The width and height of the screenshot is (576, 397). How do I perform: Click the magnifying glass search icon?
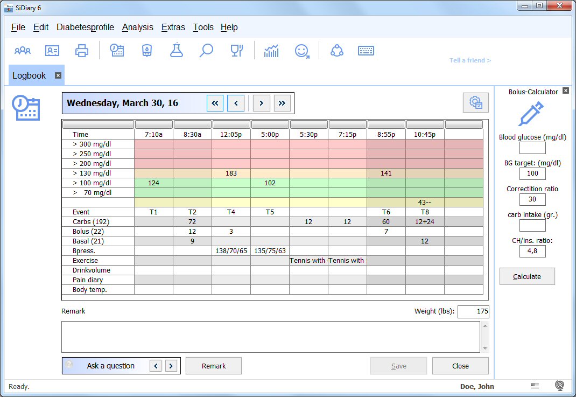[x=206, y=51]
